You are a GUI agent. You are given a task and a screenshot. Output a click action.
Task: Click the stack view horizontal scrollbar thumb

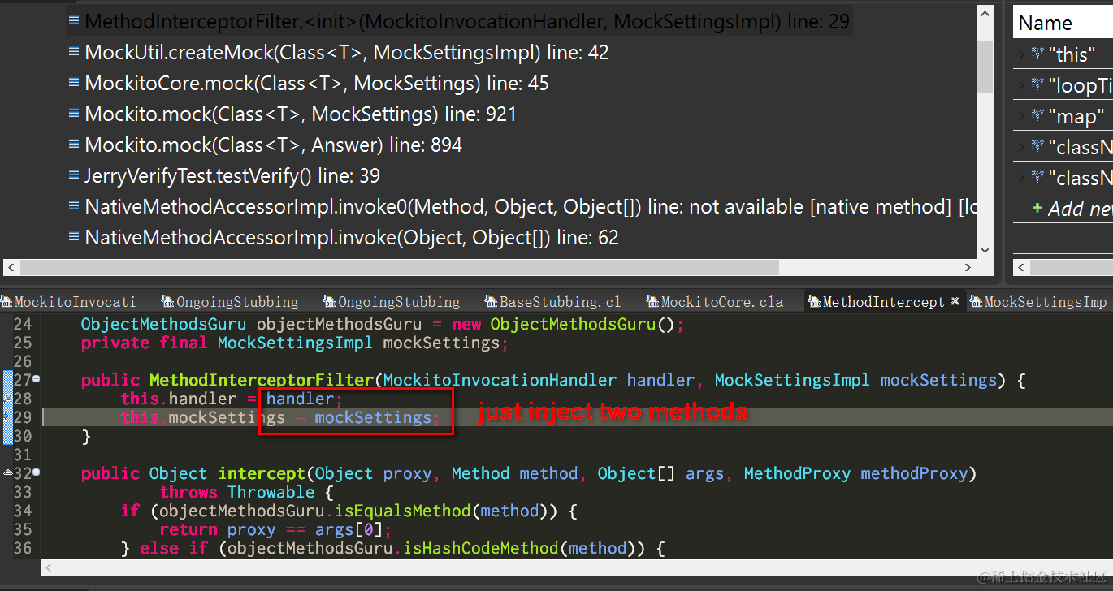click(399, 267)
